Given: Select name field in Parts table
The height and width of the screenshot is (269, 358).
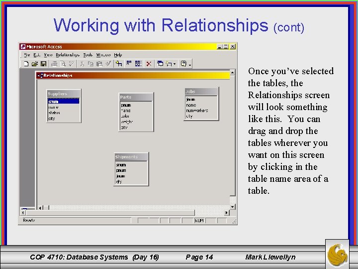Looking at the screenshot, I should (136, 111).
